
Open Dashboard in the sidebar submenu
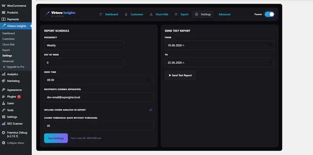[x=9, y=33]
